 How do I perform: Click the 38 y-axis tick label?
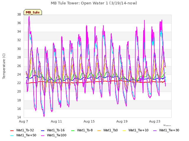pyautogui.click(x=19, y=15)
